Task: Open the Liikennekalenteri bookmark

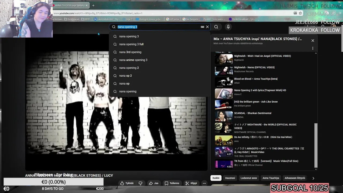Action: (107, 19)
